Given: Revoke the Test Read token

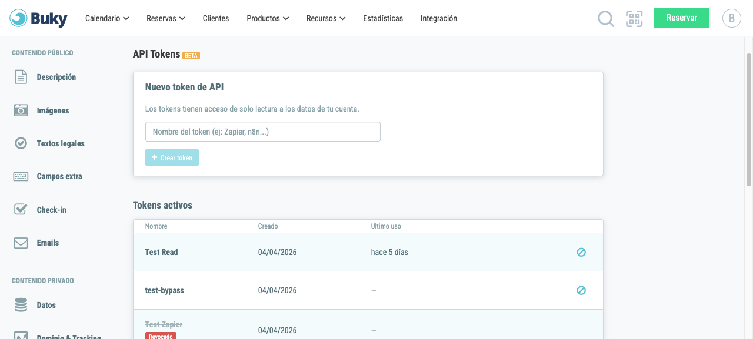Looking at the screenshot, I should pos(581,252).
